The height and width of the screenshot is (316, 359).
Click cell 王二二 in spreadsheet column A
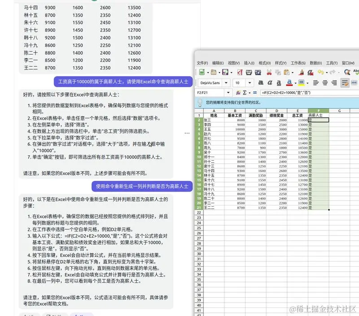(x=214, y=208)
